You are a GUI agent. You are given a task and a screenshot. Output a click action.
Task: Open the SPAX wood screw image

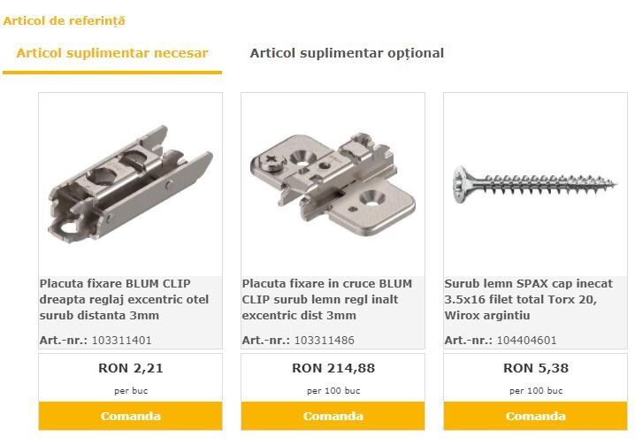click(x=535, y=183)
